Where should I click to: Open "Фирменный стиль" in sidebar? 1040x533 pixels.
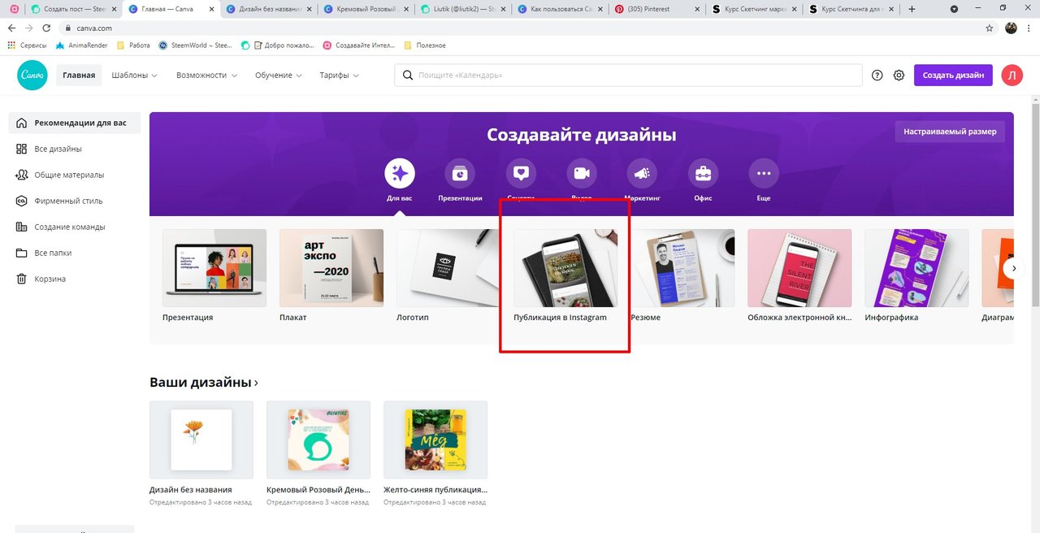(x=74, y=201)
